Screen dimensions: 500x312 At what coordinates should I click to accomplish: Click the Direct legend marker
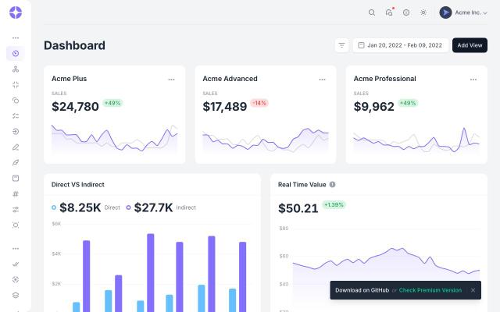click(54, 207)
